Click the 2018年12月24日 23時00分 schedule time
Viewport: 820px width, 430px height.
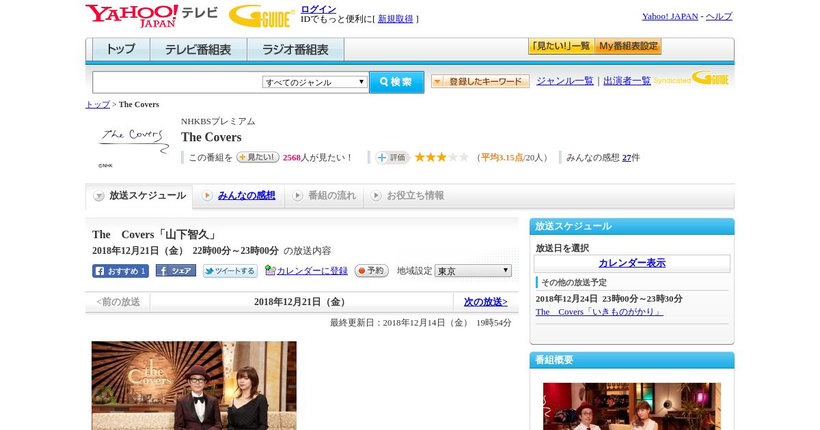609,299
